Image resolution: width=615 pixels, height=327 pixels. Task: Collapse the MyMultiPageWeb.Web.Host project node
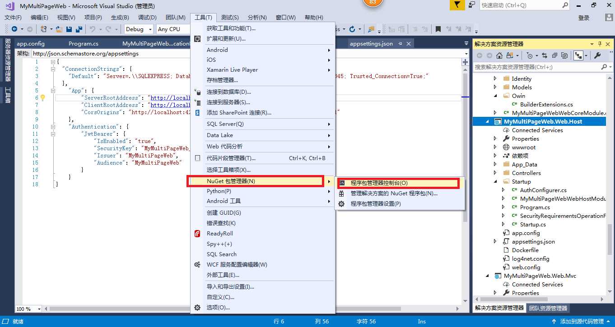coord(487,122)
